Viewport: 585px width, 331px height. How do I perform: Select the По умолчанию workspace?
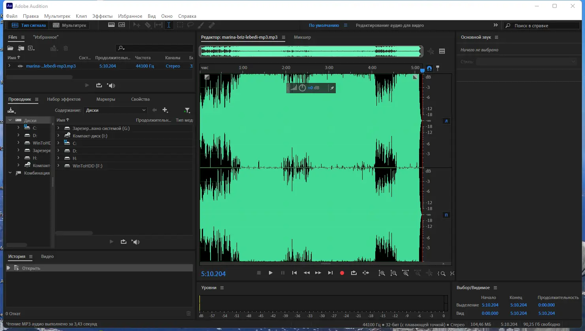[x=324, y=25]
